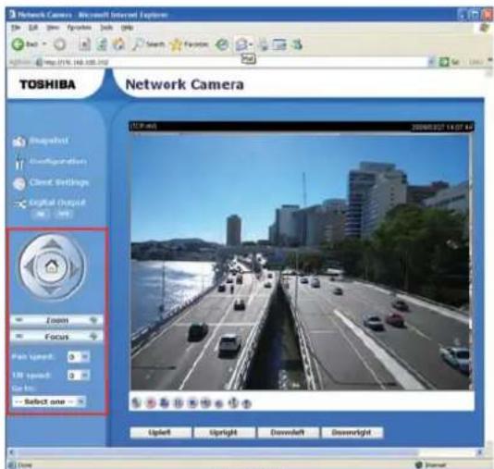
Task: Click the green Back arrow icon
Action: (18, 44)
